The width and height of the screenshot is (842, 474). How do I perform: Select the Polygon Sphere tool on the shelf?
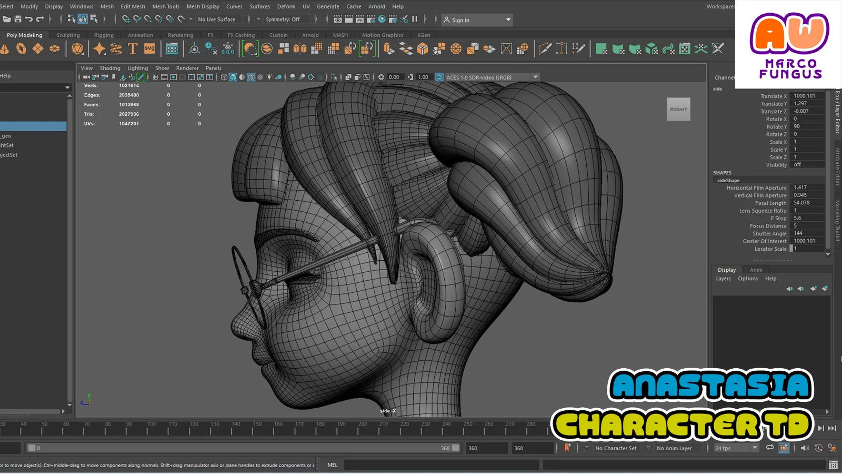click(55, 48)
